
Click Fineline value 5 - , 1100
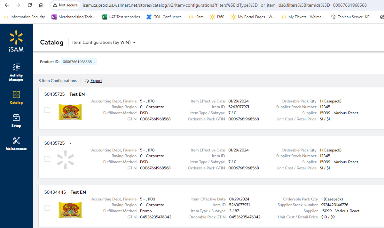click(147, 199)
